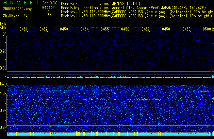
Task: Click the Rch 0.9 kHz axis label
Action: point(3,110)
